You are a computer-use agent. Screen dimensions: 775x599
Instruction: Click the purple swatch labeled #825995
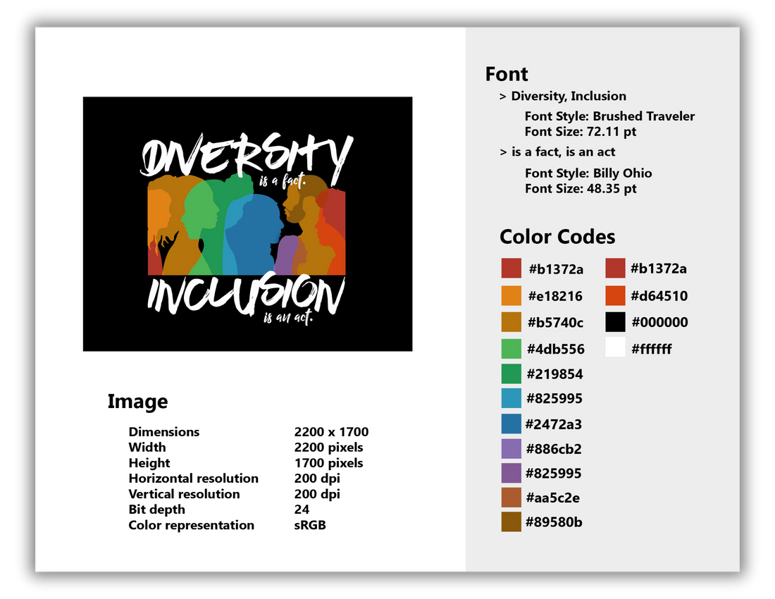coord(511,473)
